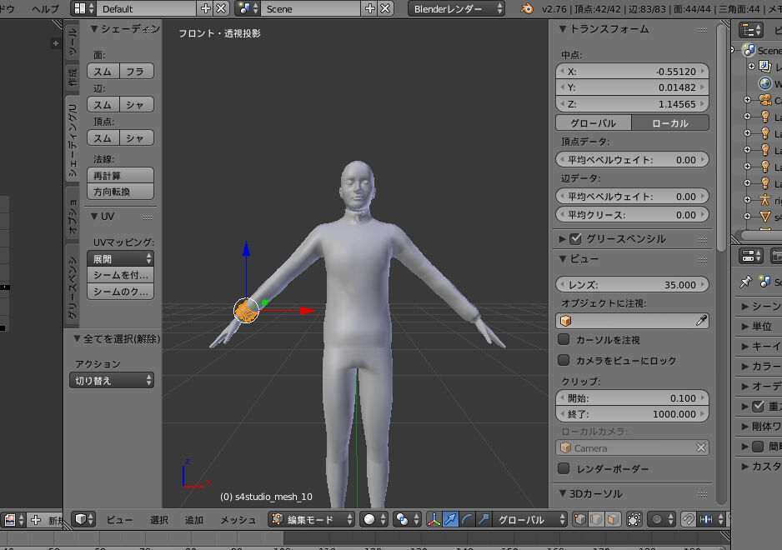Click the 平均クリース value slider
Viewport: 782px width, 550px height.
coord(632,214)
